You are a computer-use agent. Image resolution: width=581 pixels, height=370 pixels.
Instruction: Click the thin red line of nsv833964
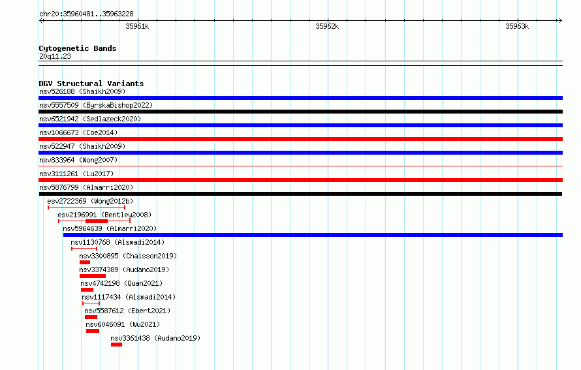click(300, 166)
